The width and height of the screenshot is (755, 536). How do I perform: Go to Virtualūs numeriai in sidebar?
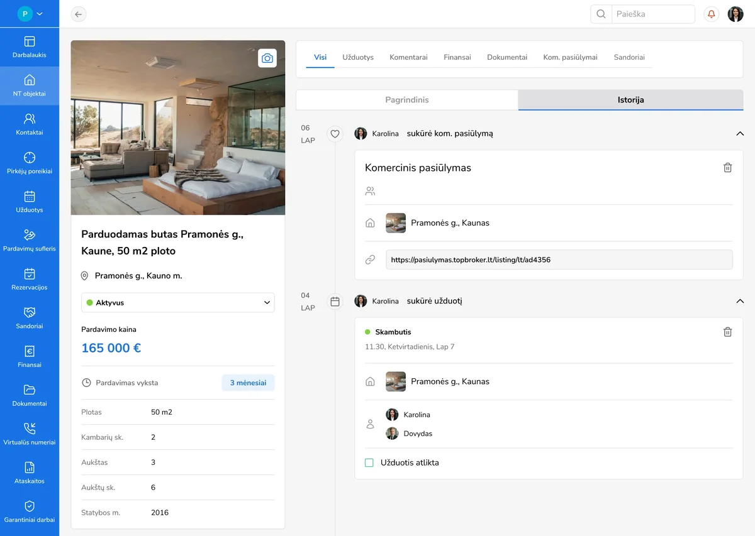point(30,434)
